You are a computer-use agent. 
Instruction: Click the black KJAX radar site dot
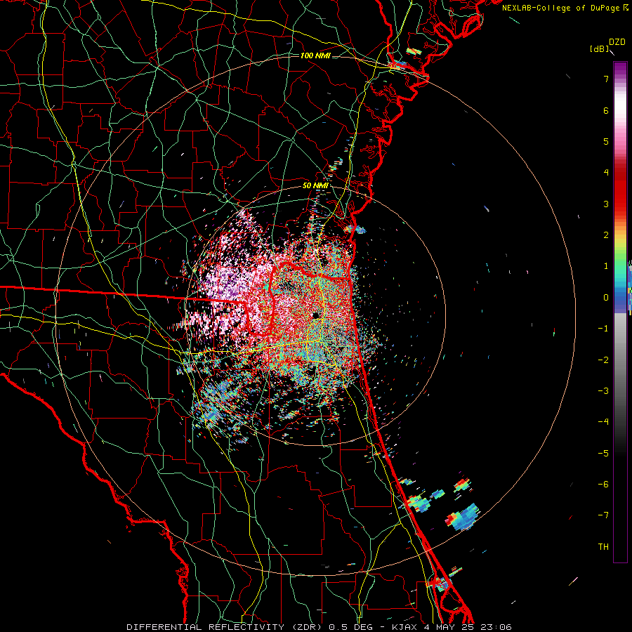315,315
